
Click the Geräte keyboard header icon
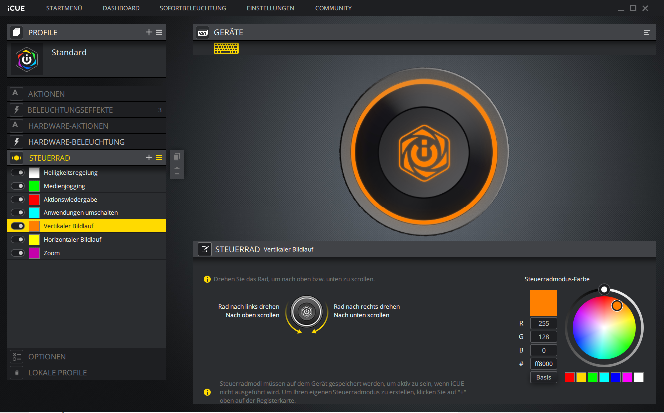[x=202, y=32]
